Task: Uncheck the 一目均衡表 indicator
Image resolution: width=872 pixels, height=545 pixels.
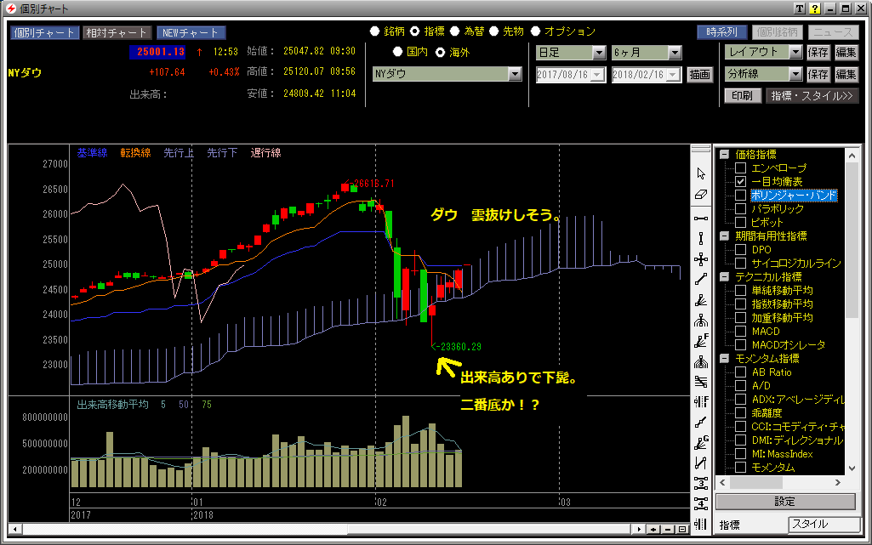Action: (x=741, y=182)
